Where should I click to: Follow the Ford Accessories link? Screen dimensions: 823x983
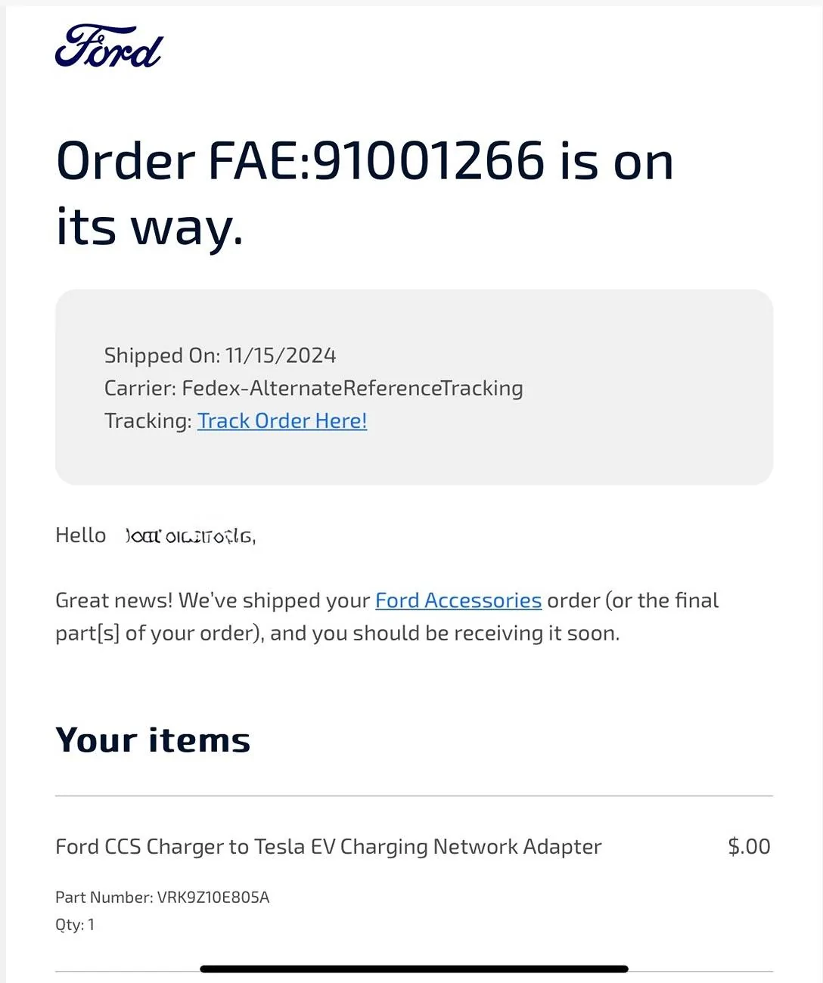[x=458, y=600]
